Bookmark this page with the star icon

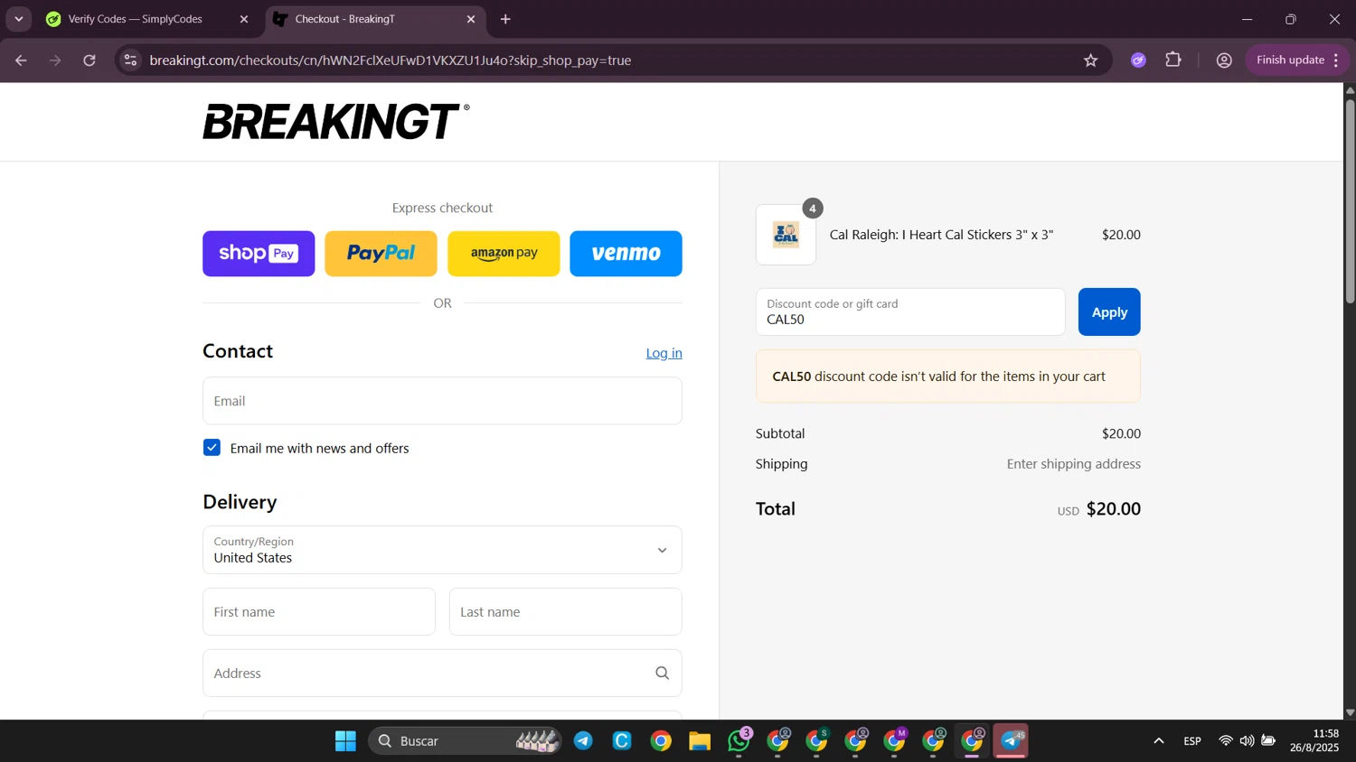point(1091,60)
